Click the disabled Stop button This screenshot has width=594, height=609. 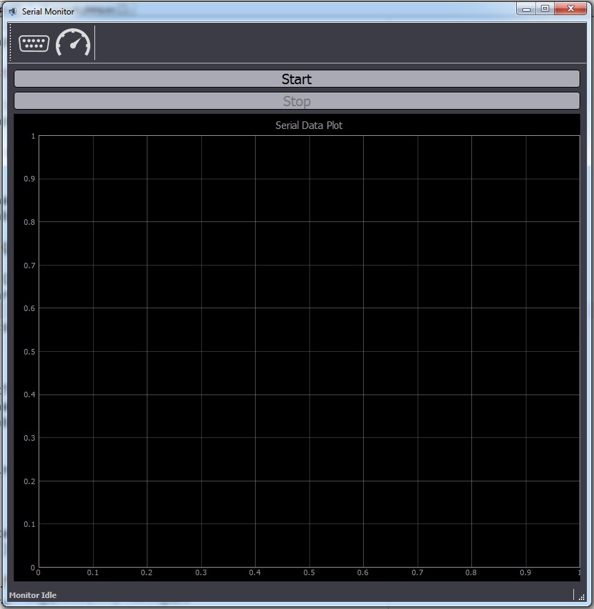tap(297, 101)
